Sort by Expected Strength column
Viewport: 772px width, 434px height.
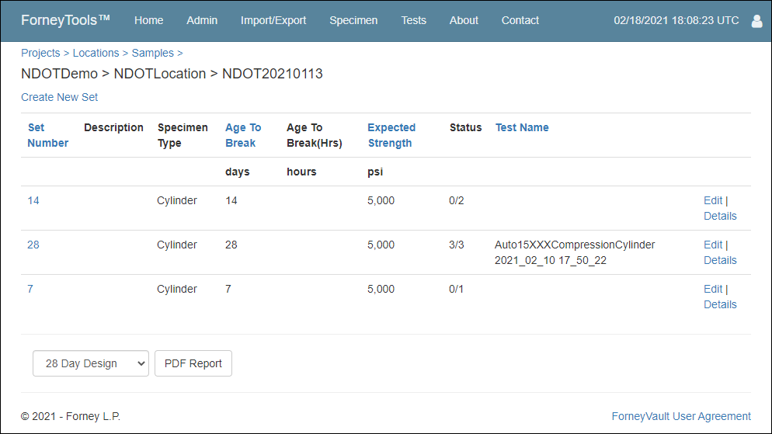coord(391,135)
